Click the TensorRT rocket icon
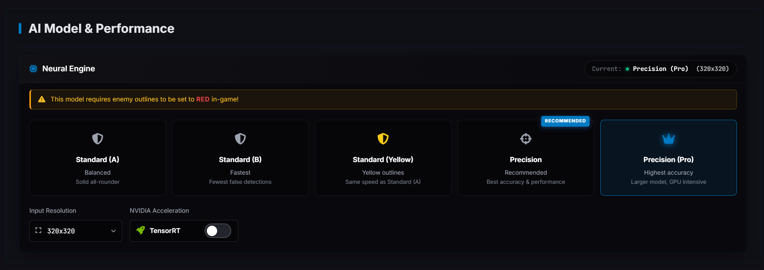 click(141, 230)
